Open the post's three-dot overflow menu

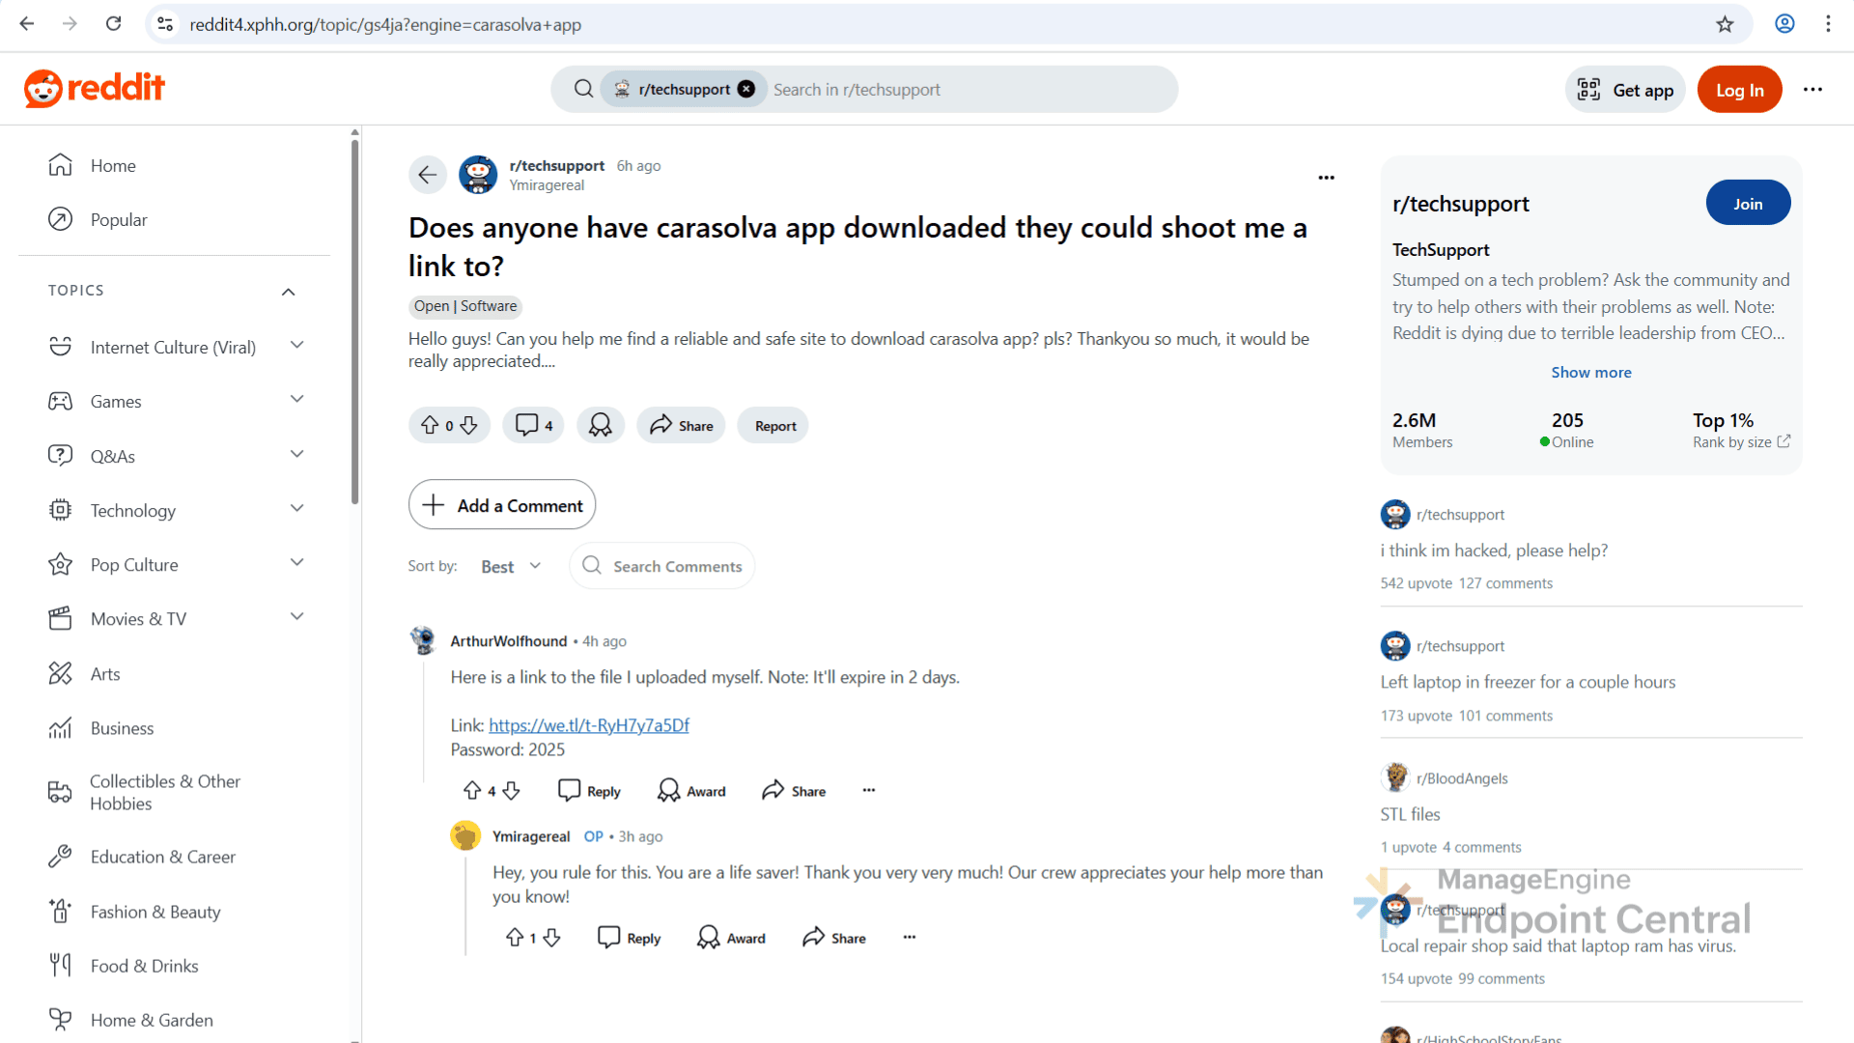click(x=1326, y=178)
